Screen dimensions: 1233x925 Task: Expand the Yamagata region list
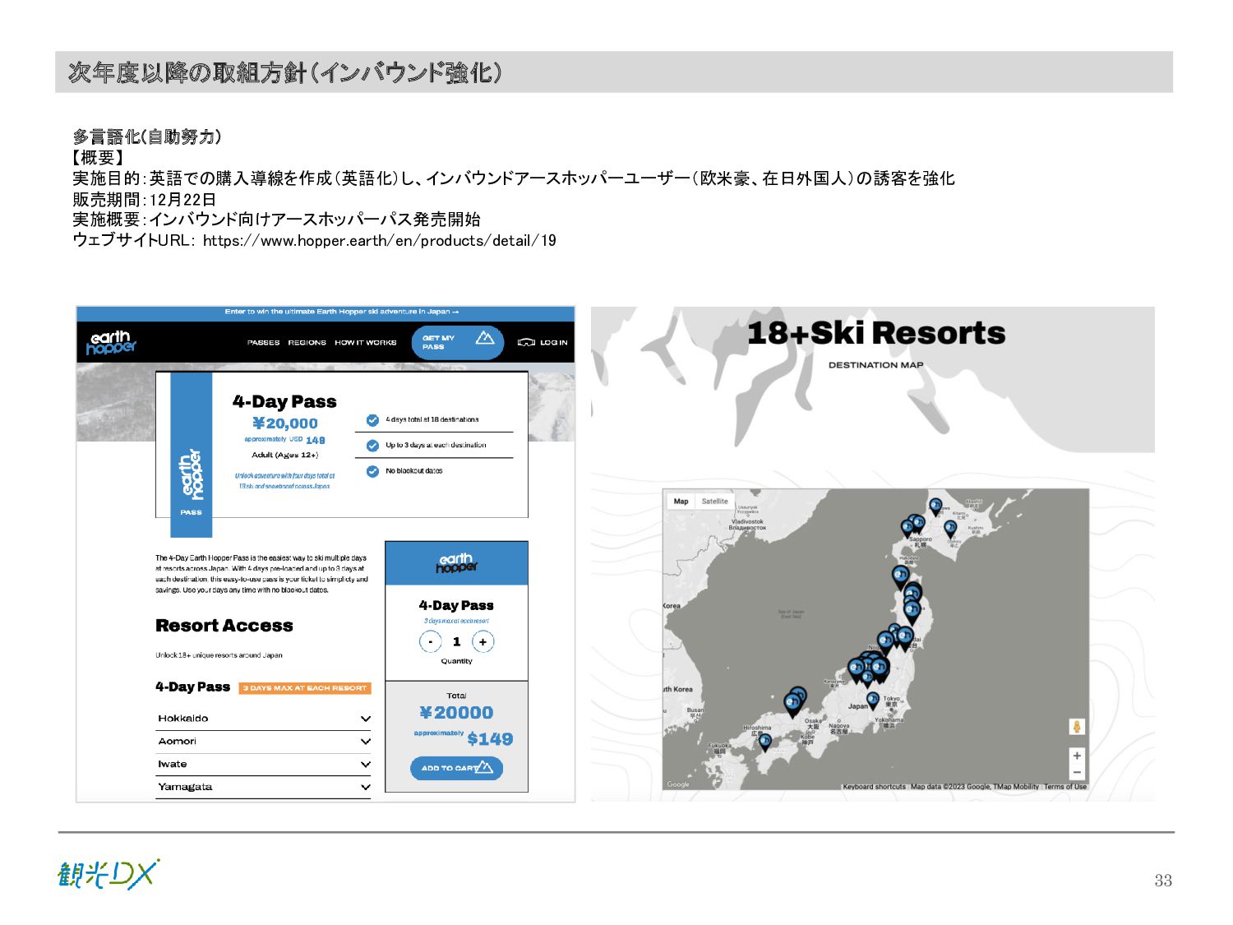click(263, 787)
